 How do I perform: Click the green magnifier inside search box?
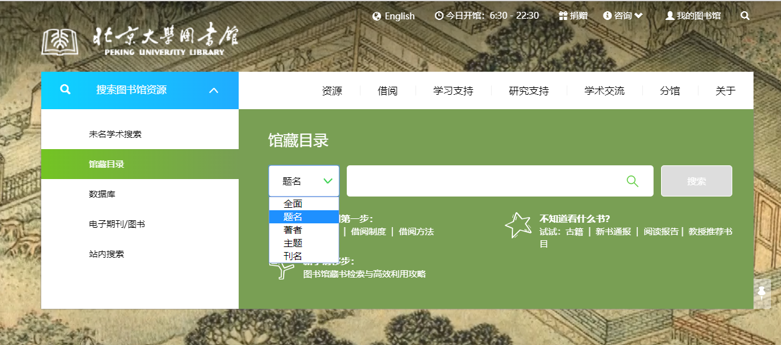tap(632, 181)
